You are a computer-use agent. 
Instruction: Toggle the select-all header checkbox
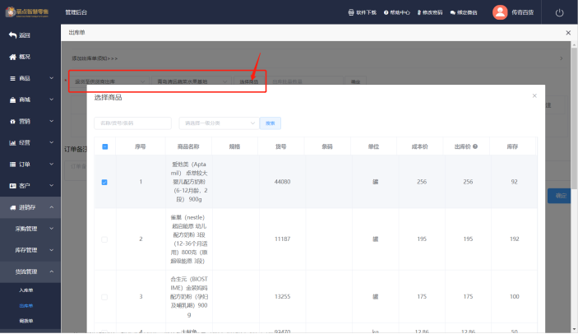(104, 146)
